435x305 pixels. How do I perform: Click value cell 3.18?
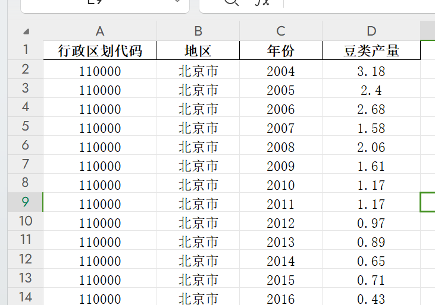click(371, 69)
